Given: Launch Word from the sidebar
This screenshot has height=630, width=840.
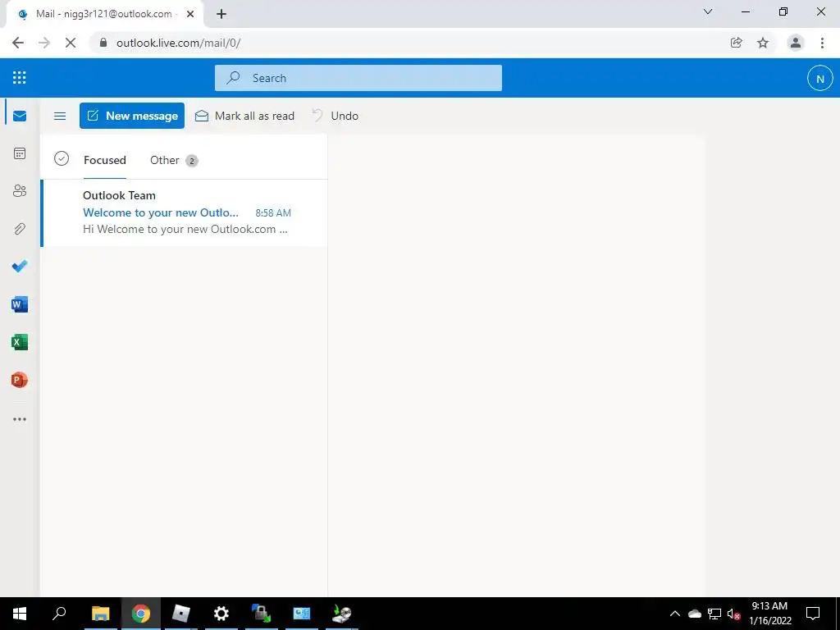Looking at the screenshot, I should click(x=20, y=304).
